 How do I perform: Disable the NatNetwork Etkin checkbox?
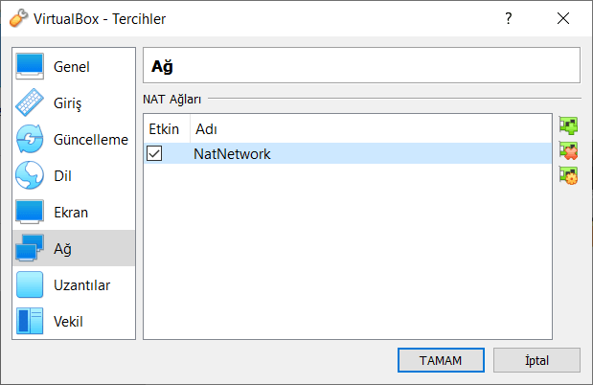pos(154,153)
